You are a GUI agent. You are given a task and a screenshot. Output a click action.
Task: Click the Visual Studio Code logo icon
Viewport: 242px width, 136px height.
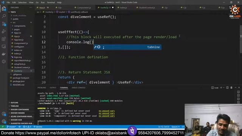click(3, 2)
